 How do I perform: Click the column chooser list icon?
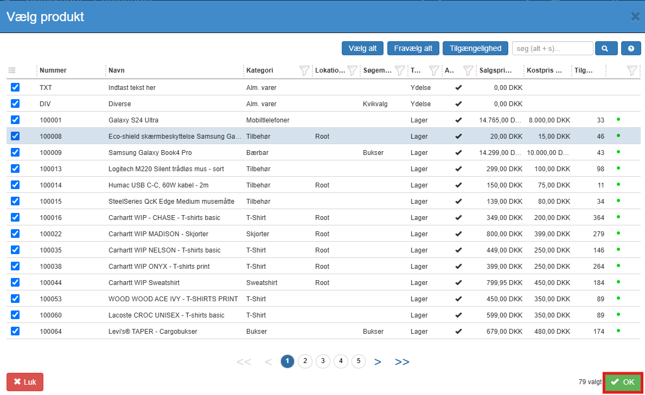12,70
